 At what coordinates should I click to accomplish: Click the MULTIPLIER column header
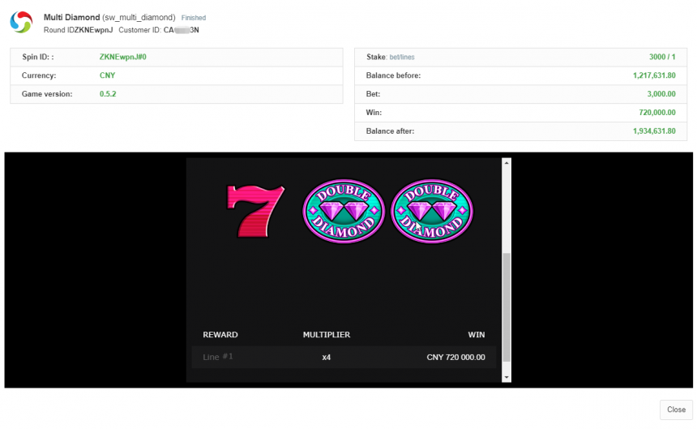pos(326,335)
